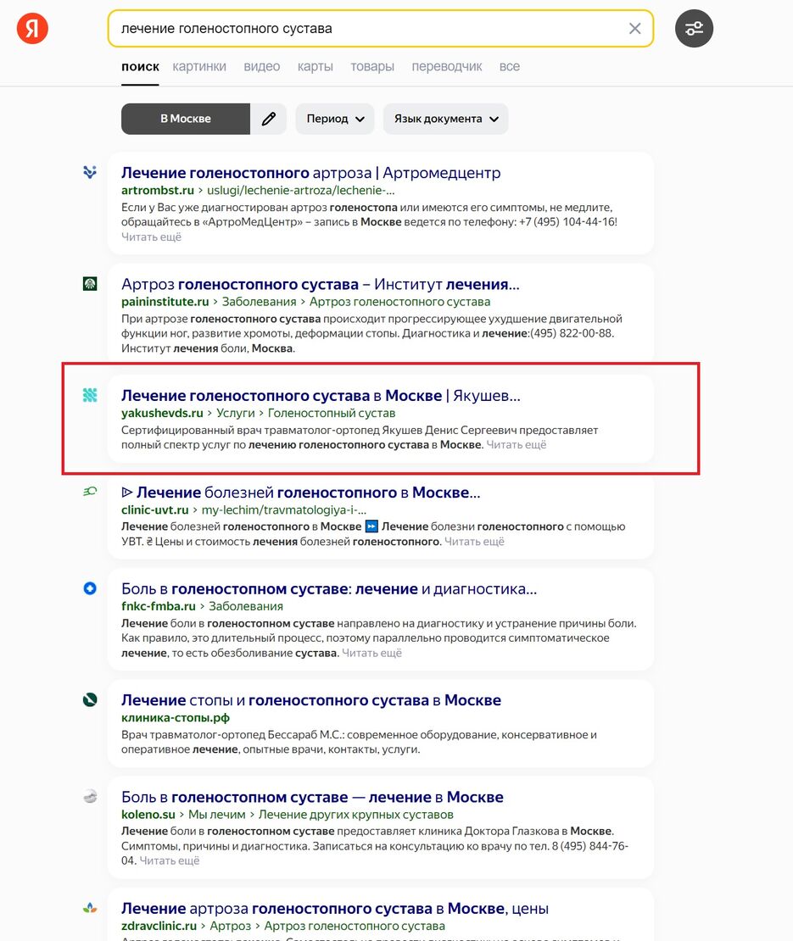This screenshot has height=941, width=793.
Task: Click the clinic-uvt.ru site favicon
Action: (90, 492)
